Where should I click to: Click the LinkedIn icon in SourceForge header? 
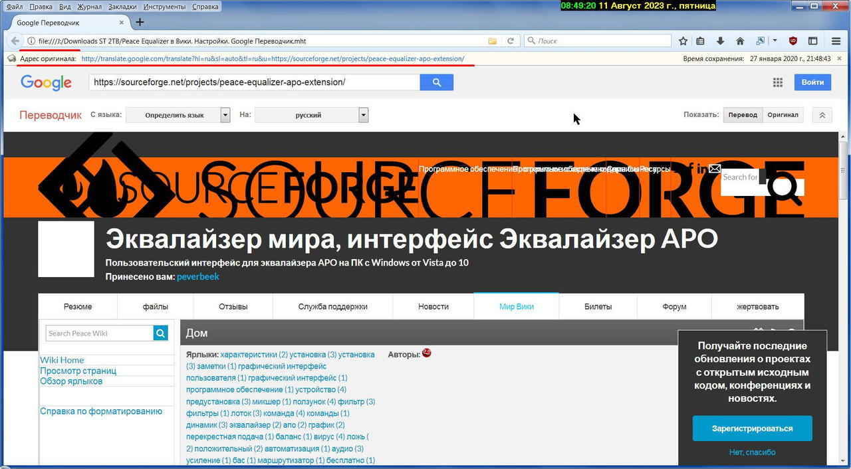[701, 169]
